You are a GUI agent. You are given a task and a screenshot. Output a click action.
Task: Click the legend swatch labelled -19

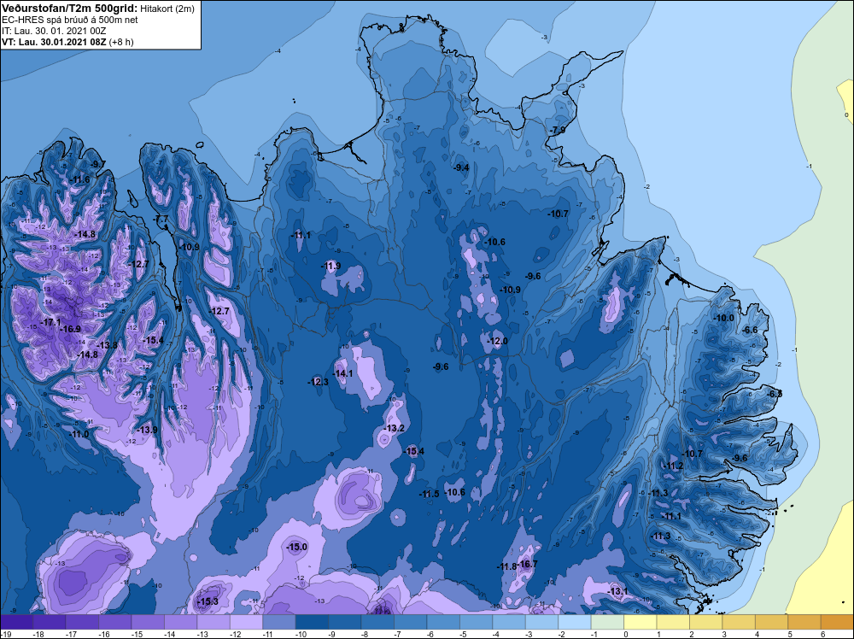pos(16,622)
